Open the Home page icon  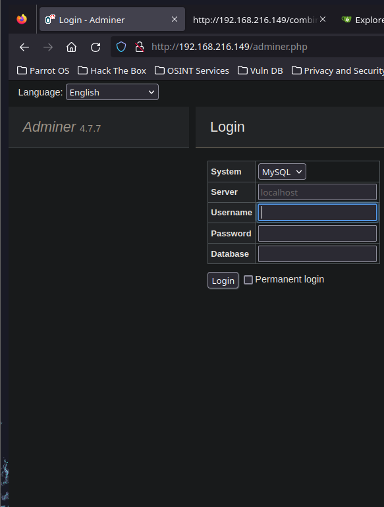coord(72,47)
